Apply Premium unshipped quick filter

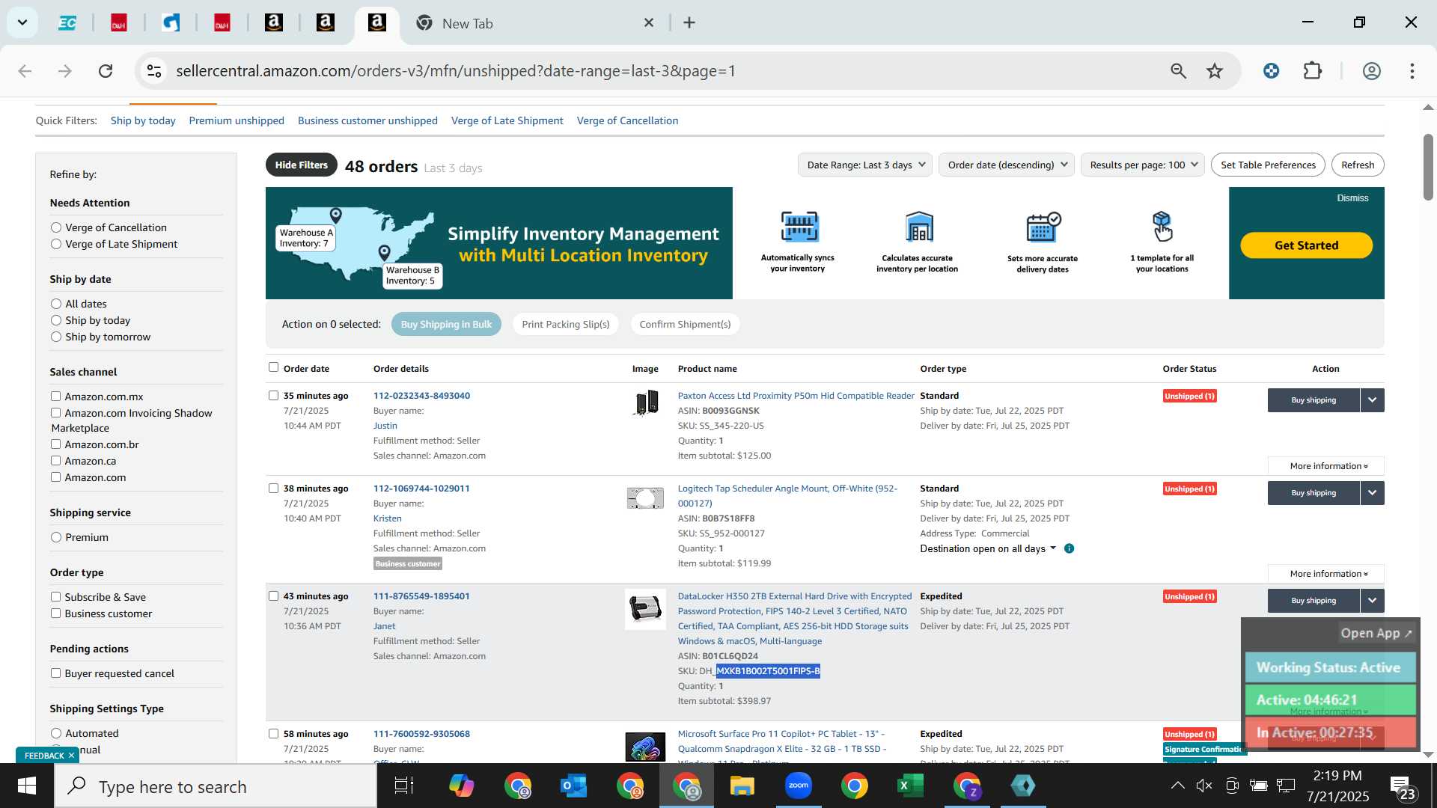pos(237,120)
